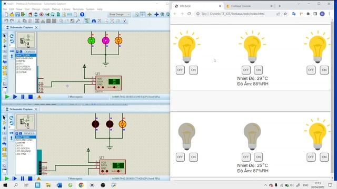The image size is (337, 189).
Task: Open the packaging tool hammer icon
Action: 78,21
